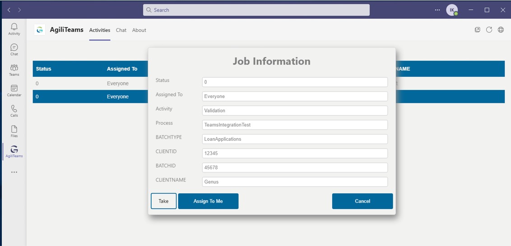Click in the top Search box
The image size is (511, 246).
(x=256, y=10)
